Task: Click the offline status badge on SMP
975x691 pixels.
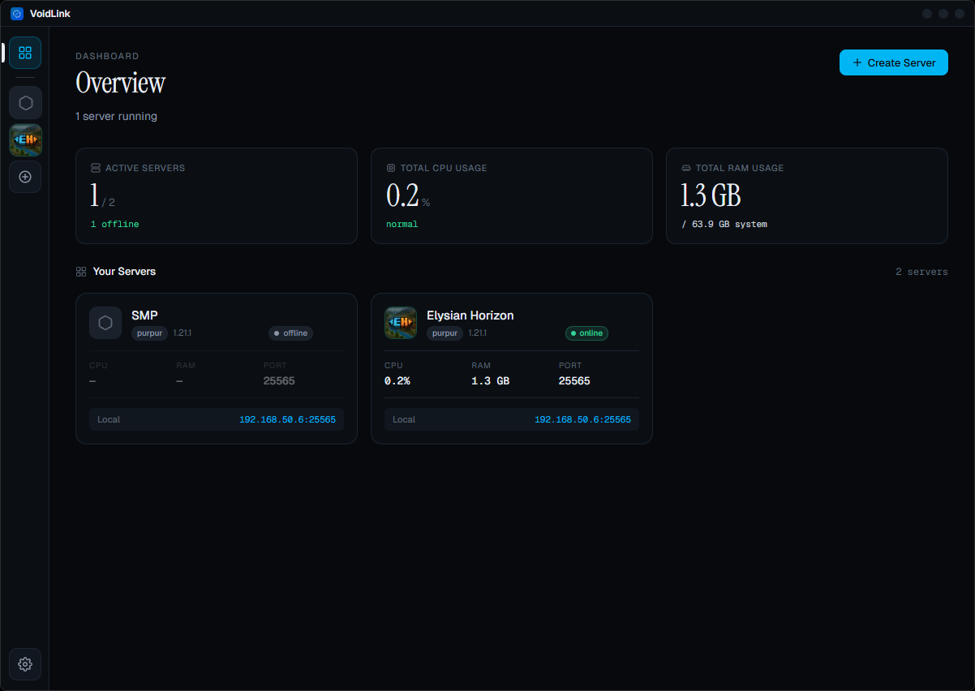Action: [290, 333]
